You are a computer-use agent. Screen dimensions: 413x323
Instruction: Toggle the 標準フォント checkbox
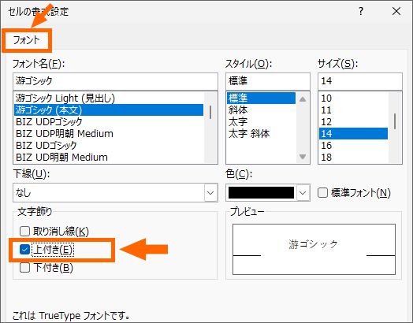click(322, 193)
